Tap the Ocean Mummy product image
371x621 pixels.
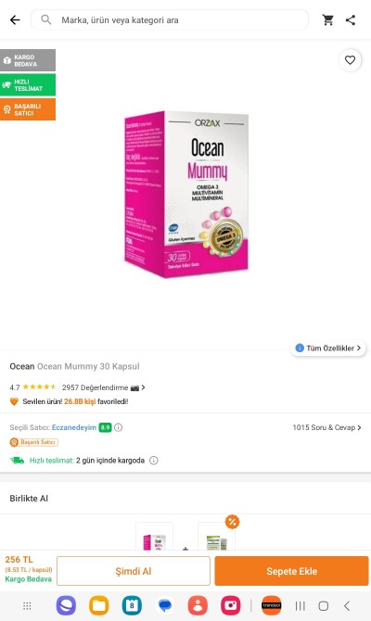pyautogui.click(x=186, y=195)
